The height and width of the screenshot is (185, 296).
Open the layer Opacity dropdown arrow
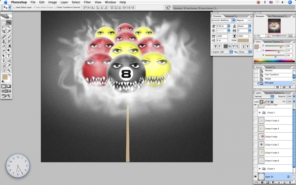tap(294, 97)
